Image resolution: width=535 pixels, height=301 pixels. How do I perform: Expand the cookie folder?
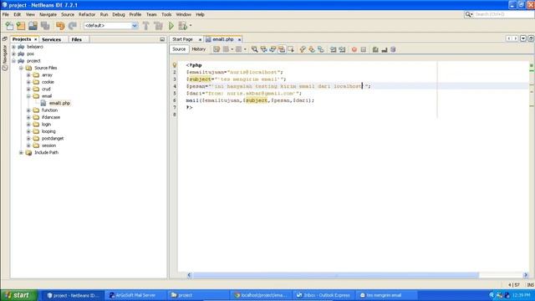tap(28, 82)
